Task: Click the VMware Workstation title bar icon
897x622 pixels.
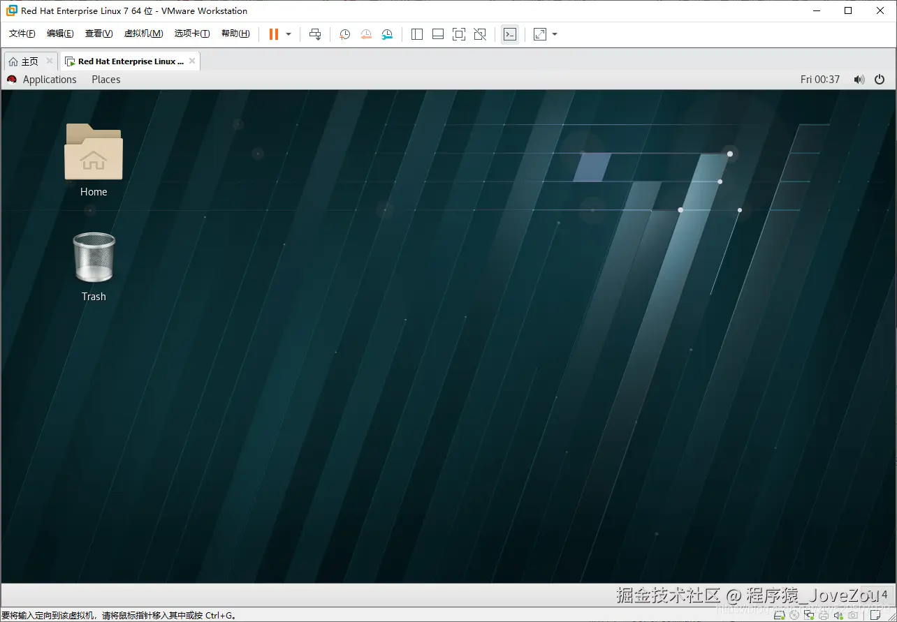Action: [11, 10]
